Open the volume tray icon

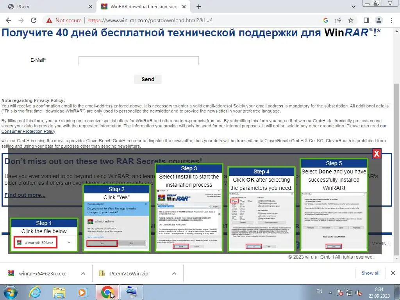[x=359, y=293]
